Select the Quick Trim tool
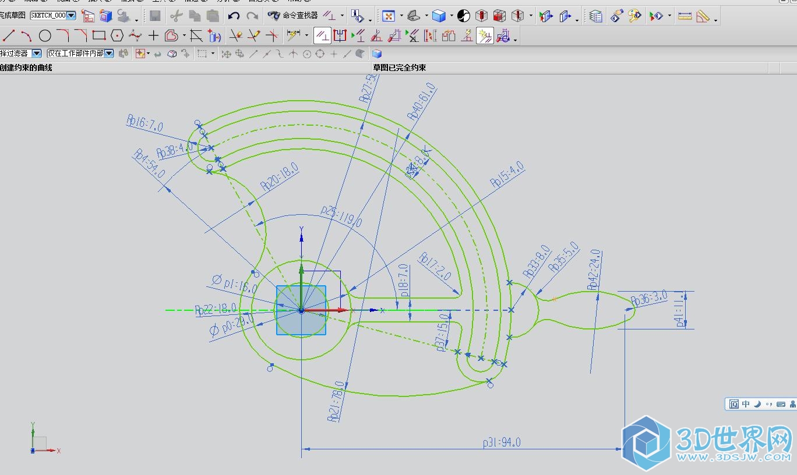The width and height of the screenshot is (797, 475). (235, 36)
